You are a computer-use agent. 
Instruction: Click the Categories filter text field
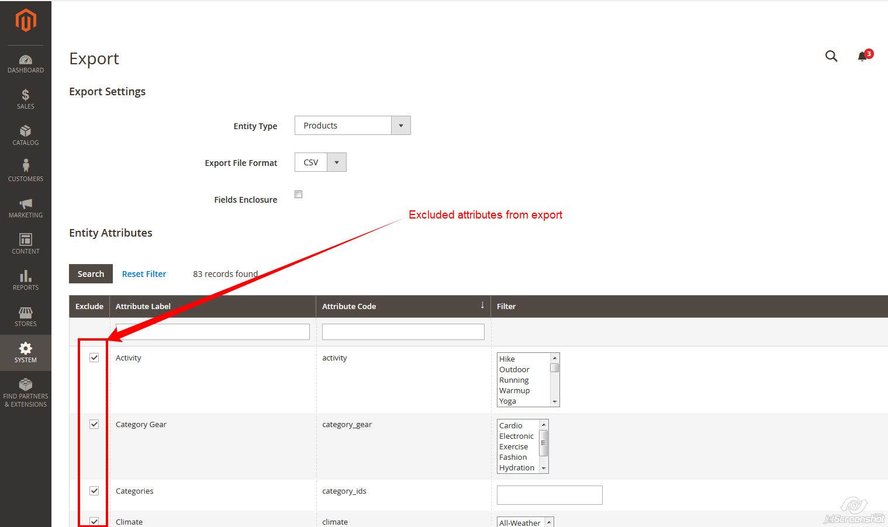click(x=550, y=495)
